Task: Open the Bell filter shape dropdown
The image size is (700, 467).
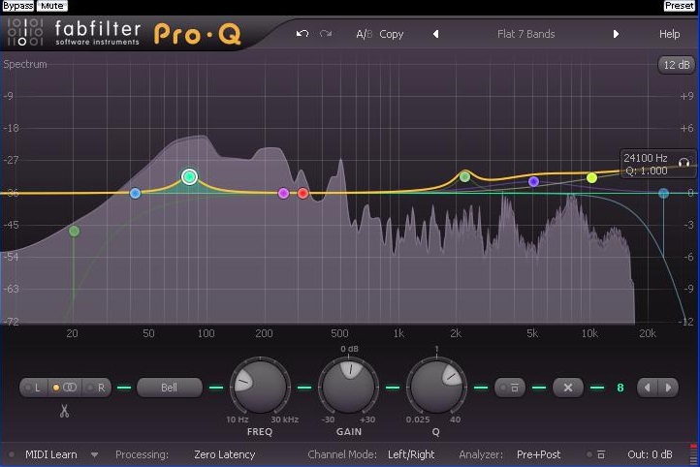Action: pyautogui.click(x=170, y=388)
